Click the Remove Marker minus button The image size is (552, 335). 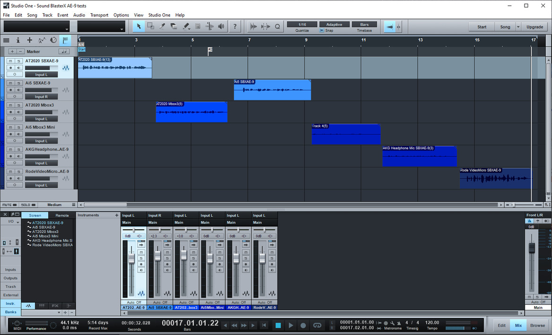[20, 52]
